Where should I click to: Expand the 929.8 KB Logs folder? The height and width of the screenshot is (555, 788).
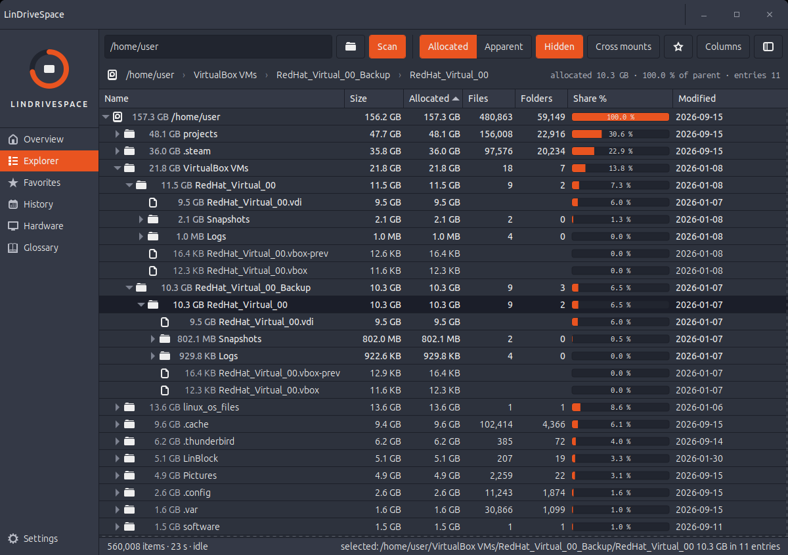pyautogui.click(x=153, y=356)
